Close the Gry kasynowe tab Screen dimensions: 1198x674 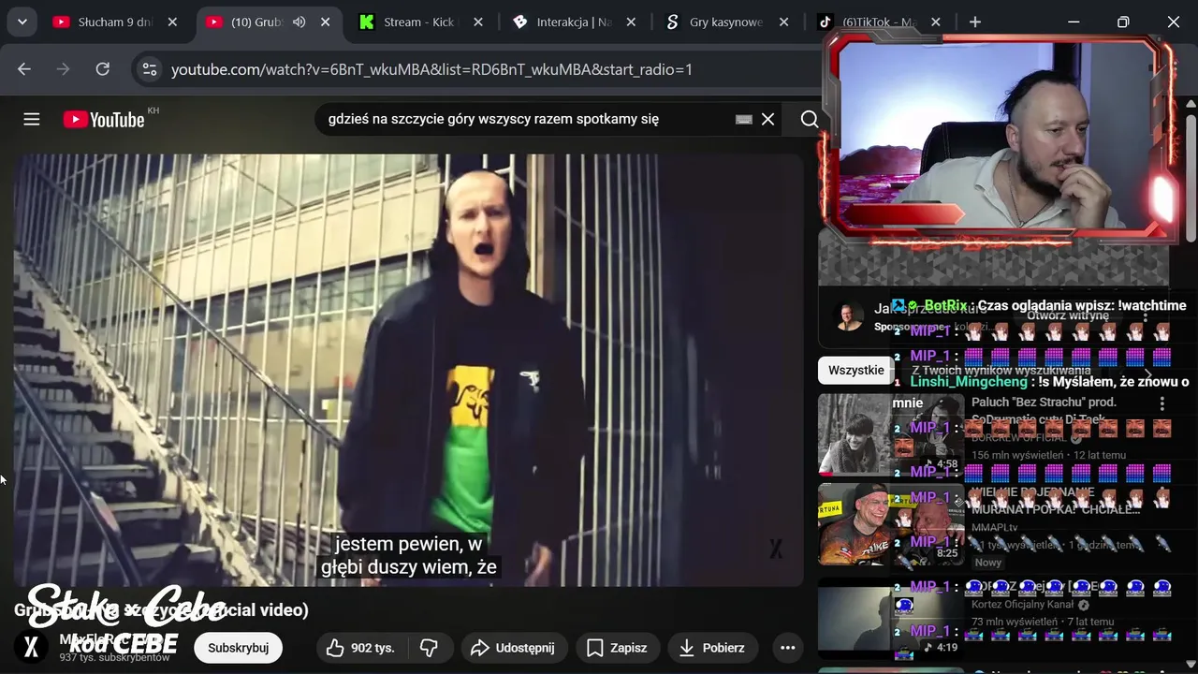tap(783, 22)
